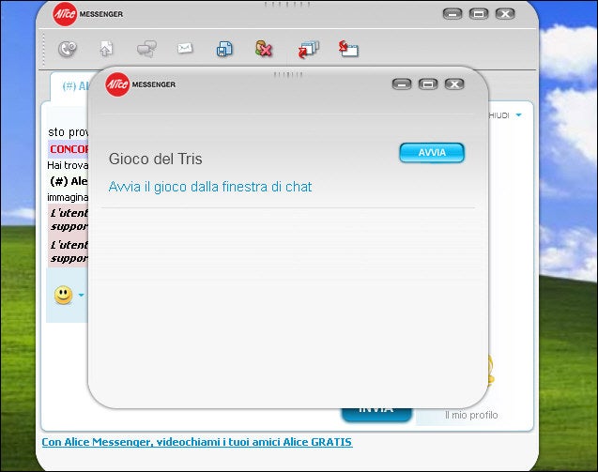Open the CHIUDI dropdown arrow in chat window

(x=518, y=114)
